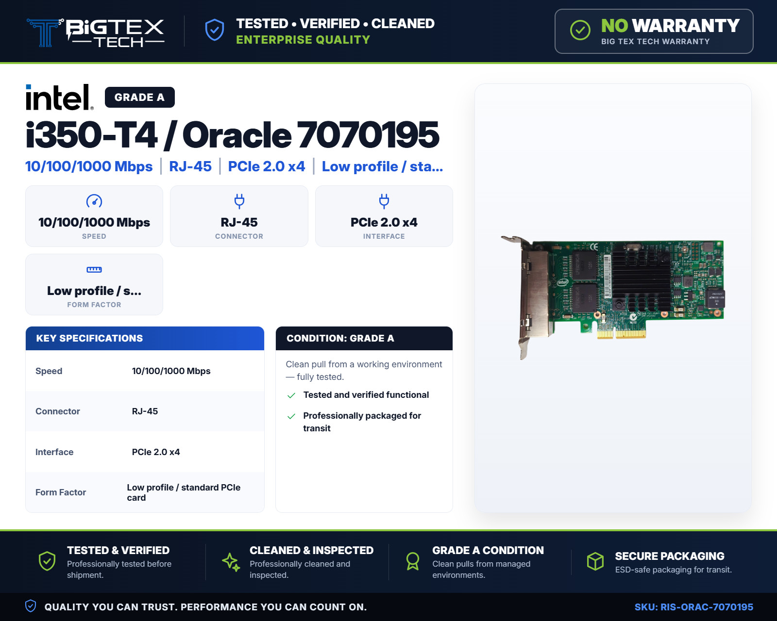Image resolution: width=777 pixels, height=621 pixels.
Task: Click the CONDITION: GRADE A header
Action: (x=364, y=339)
